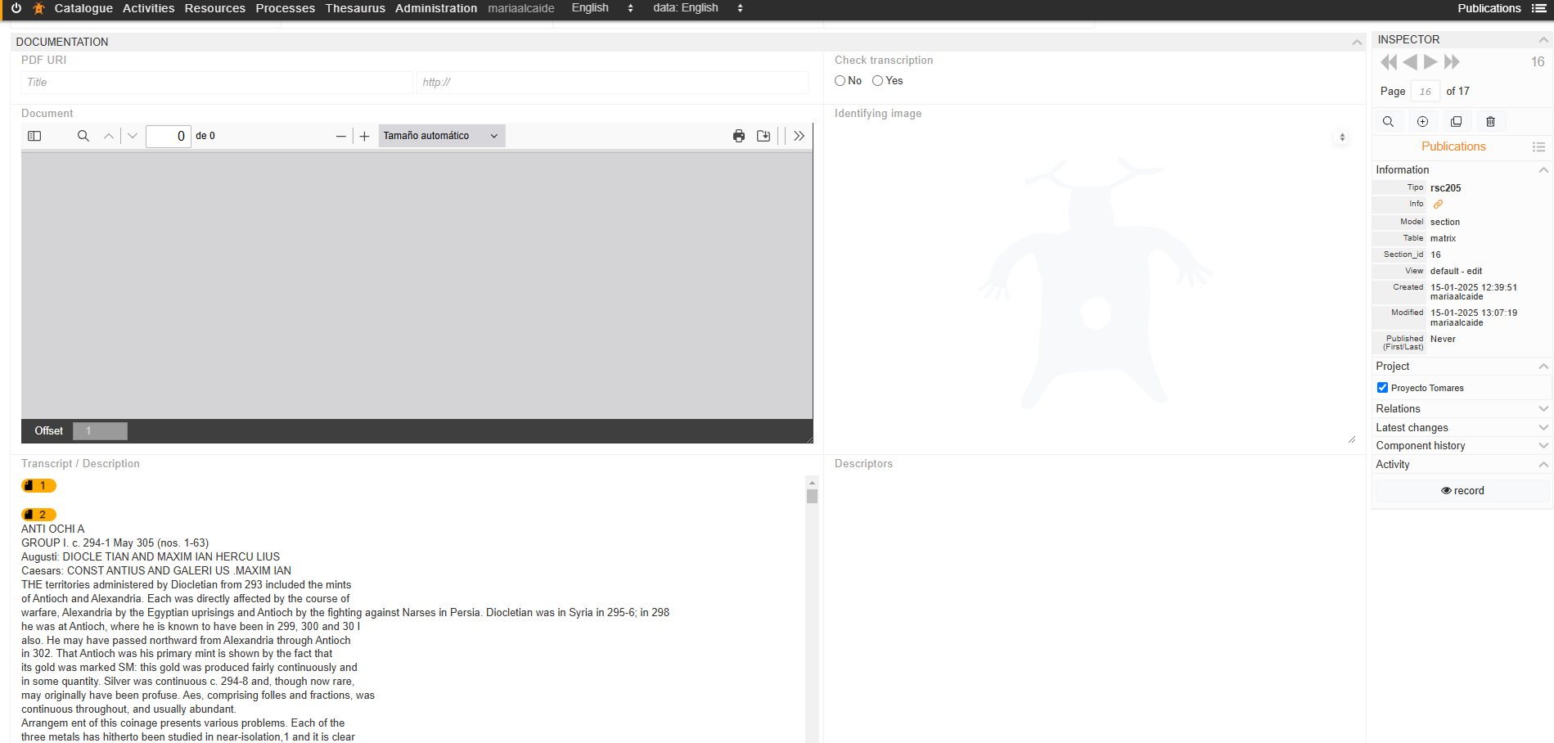
Task: Click the orange Info link icon
Action: click(1438, 205)
